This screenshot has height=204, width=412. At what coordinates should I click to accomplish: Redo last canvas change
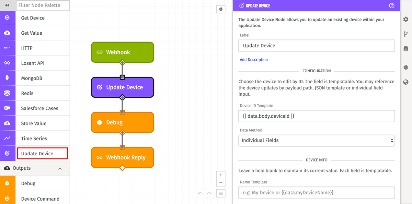pos(209,193)
